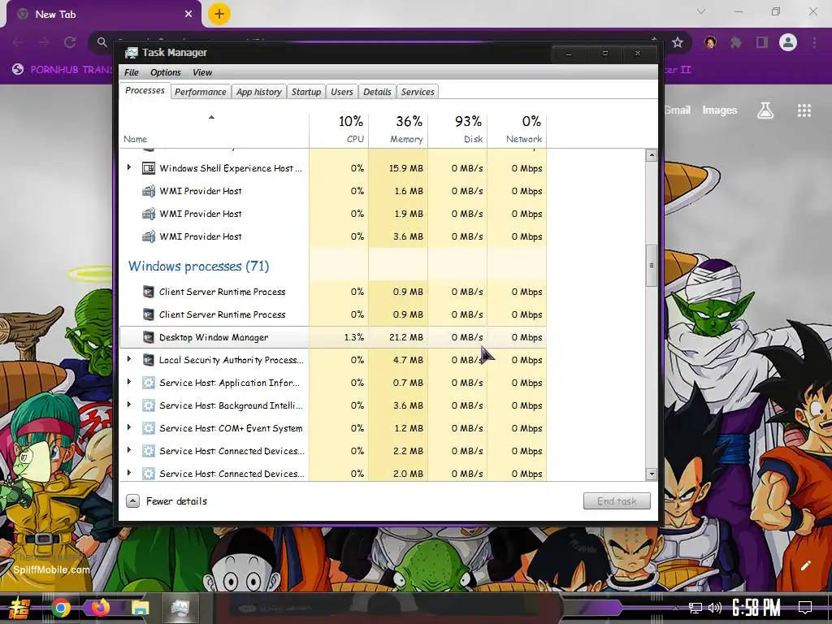
Task: Click the End task button
Action: pyautogui.click(x=617, y=500)
